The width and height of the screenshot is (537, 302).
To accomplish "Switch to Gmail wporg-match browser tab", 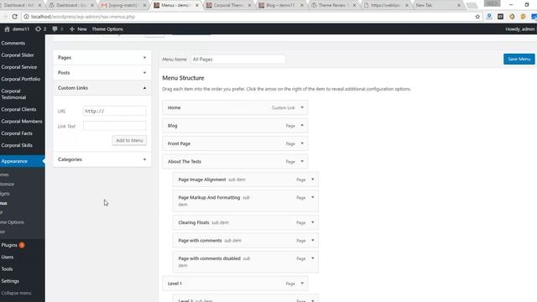I will (x=123, y=5).
